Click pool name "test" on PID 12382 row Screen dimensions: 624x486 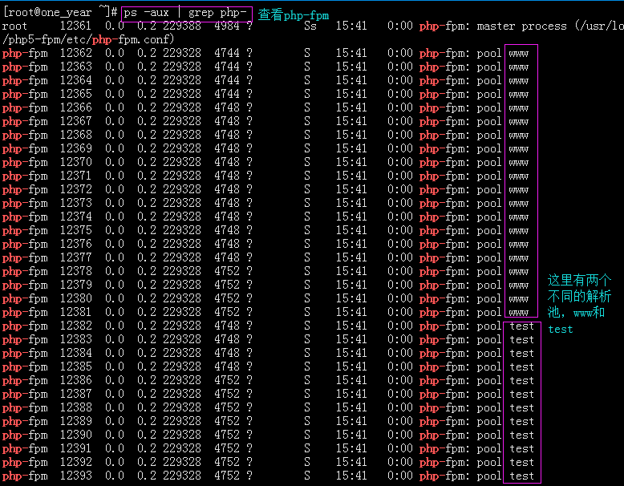tap(521, 326)
